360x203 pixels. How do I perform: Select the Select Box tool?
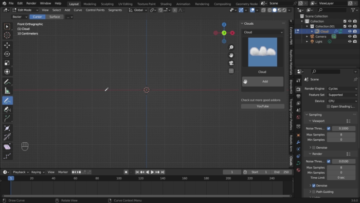pyautogui.click(x=7, y=27)
